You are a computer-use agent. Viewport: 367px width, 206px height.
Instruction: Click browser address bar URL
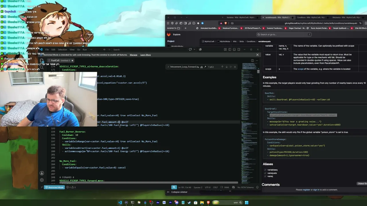[321, 23]
